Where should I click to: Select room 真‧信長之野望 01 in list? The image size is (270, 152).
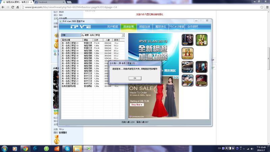pyautogui.click(x=70, y=43)
